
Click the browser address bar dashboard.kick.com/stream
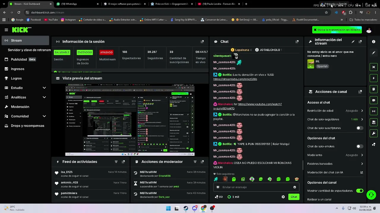pos(175,12)
